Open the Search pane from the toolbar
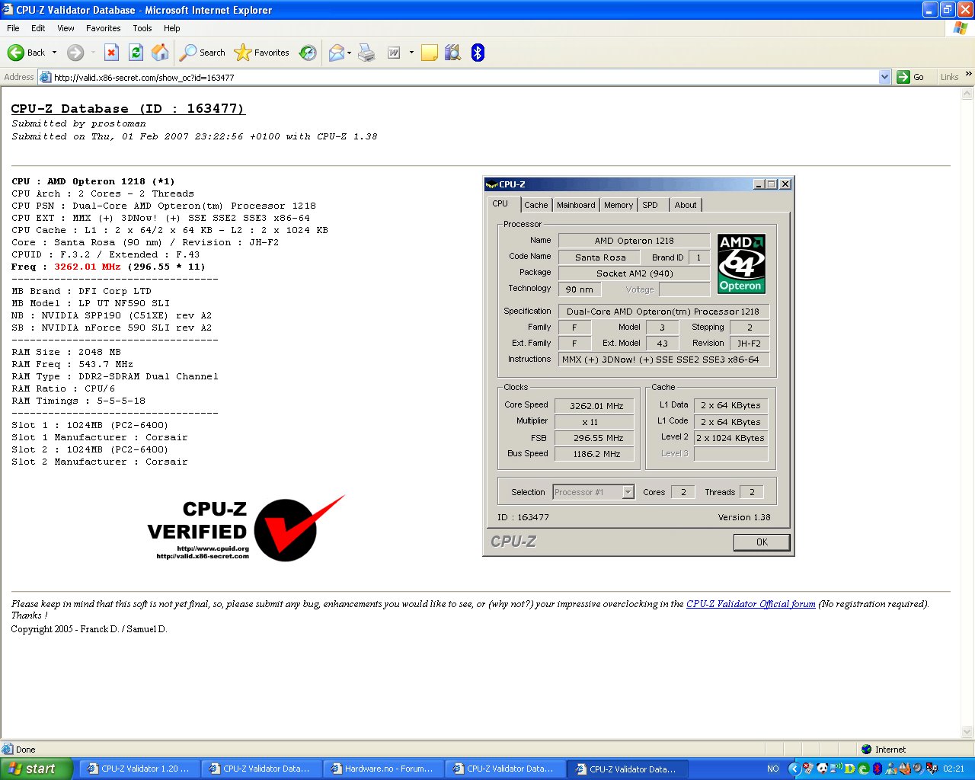 pos(203,53)
